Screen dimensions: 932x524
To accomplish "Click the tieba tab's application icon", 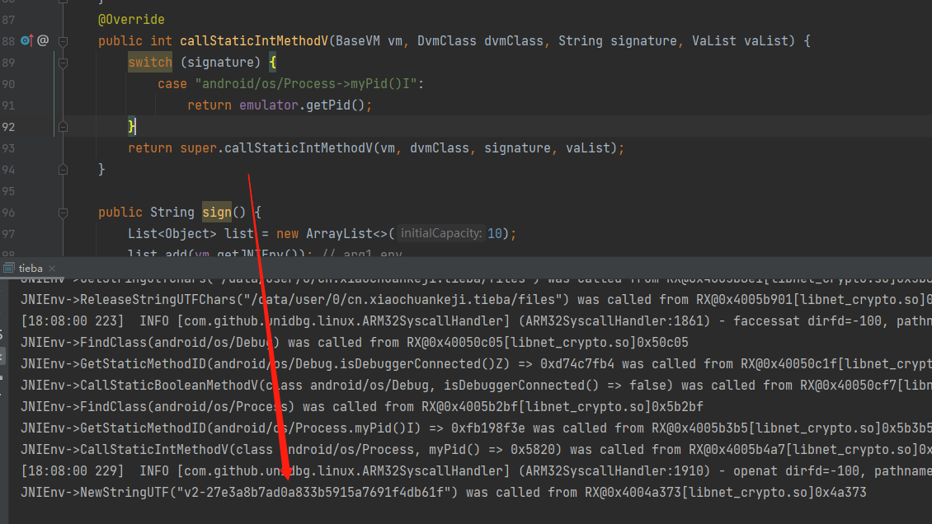I will click(x=9, y=269).
